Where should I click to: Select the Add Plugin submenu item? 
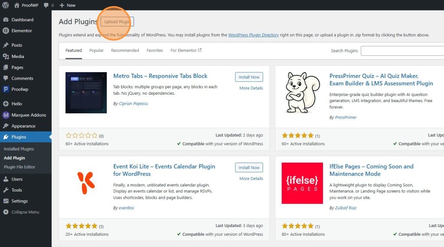click(14, 158)
